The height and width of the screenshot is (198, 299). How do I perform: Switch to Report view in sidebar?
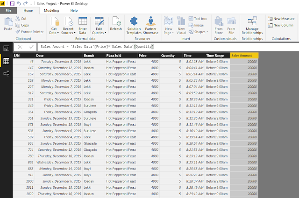click(6, 49)
